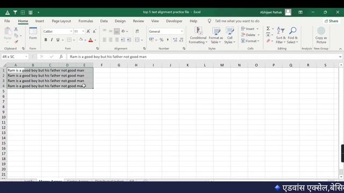This screenshot has width=344, height=193.
Task: Click Increase Decimal icon
Action: click(x=175, y=40)
